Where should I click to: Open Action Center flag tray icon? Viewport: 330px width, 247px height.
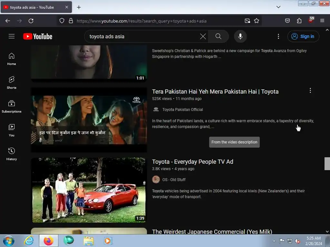(x=282, y=241)
